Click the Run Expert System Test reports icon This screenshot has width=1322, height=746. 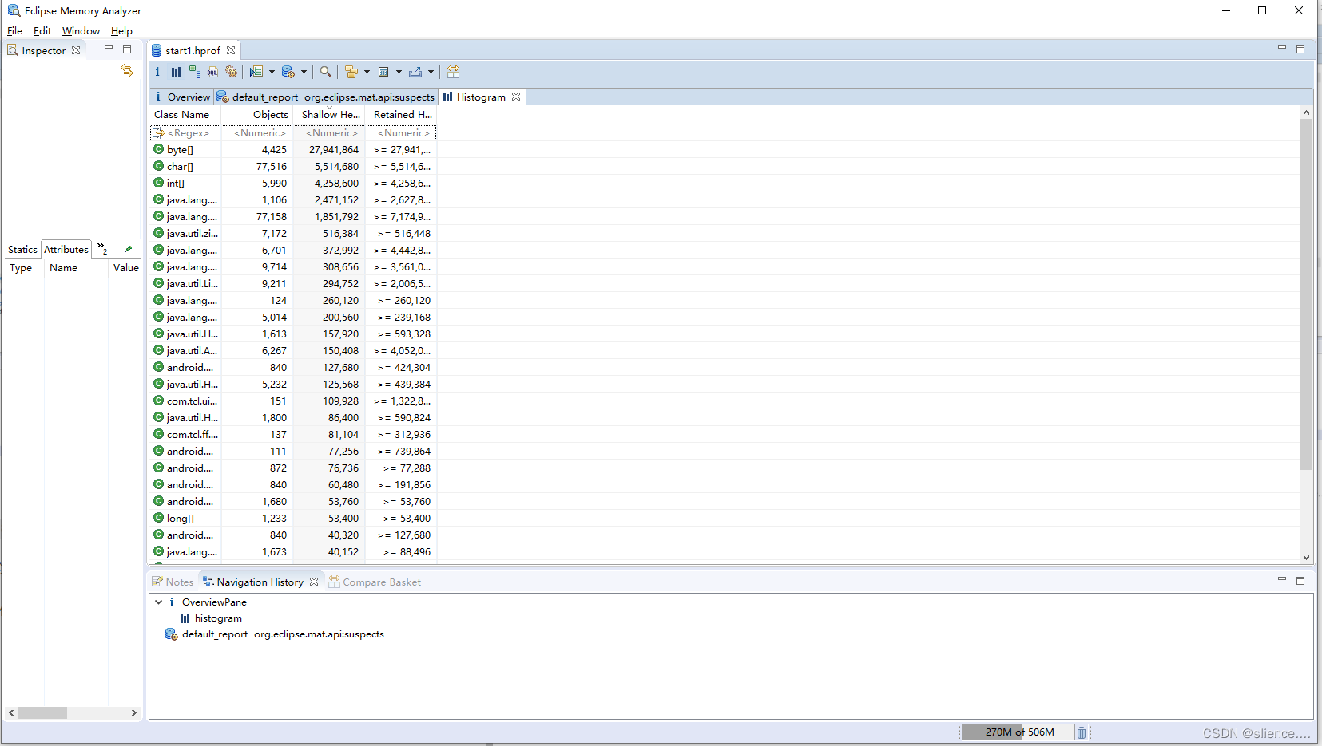pos(256,72)
